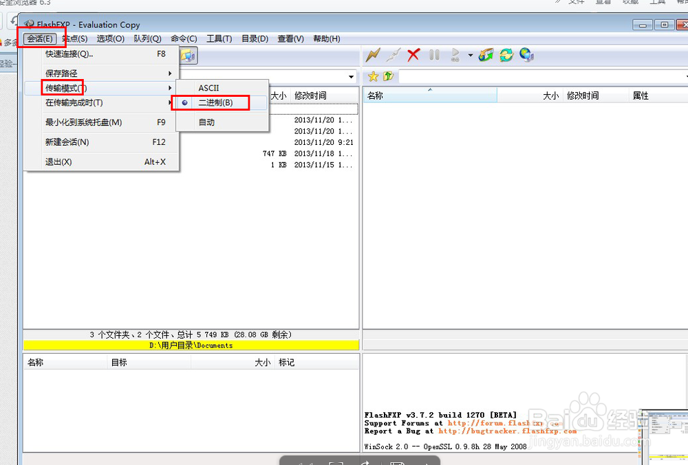The width and height of the screenshot is (688, 465).
Task: Select the file row dated 2013/11/15
Action: tap(191, 165)
